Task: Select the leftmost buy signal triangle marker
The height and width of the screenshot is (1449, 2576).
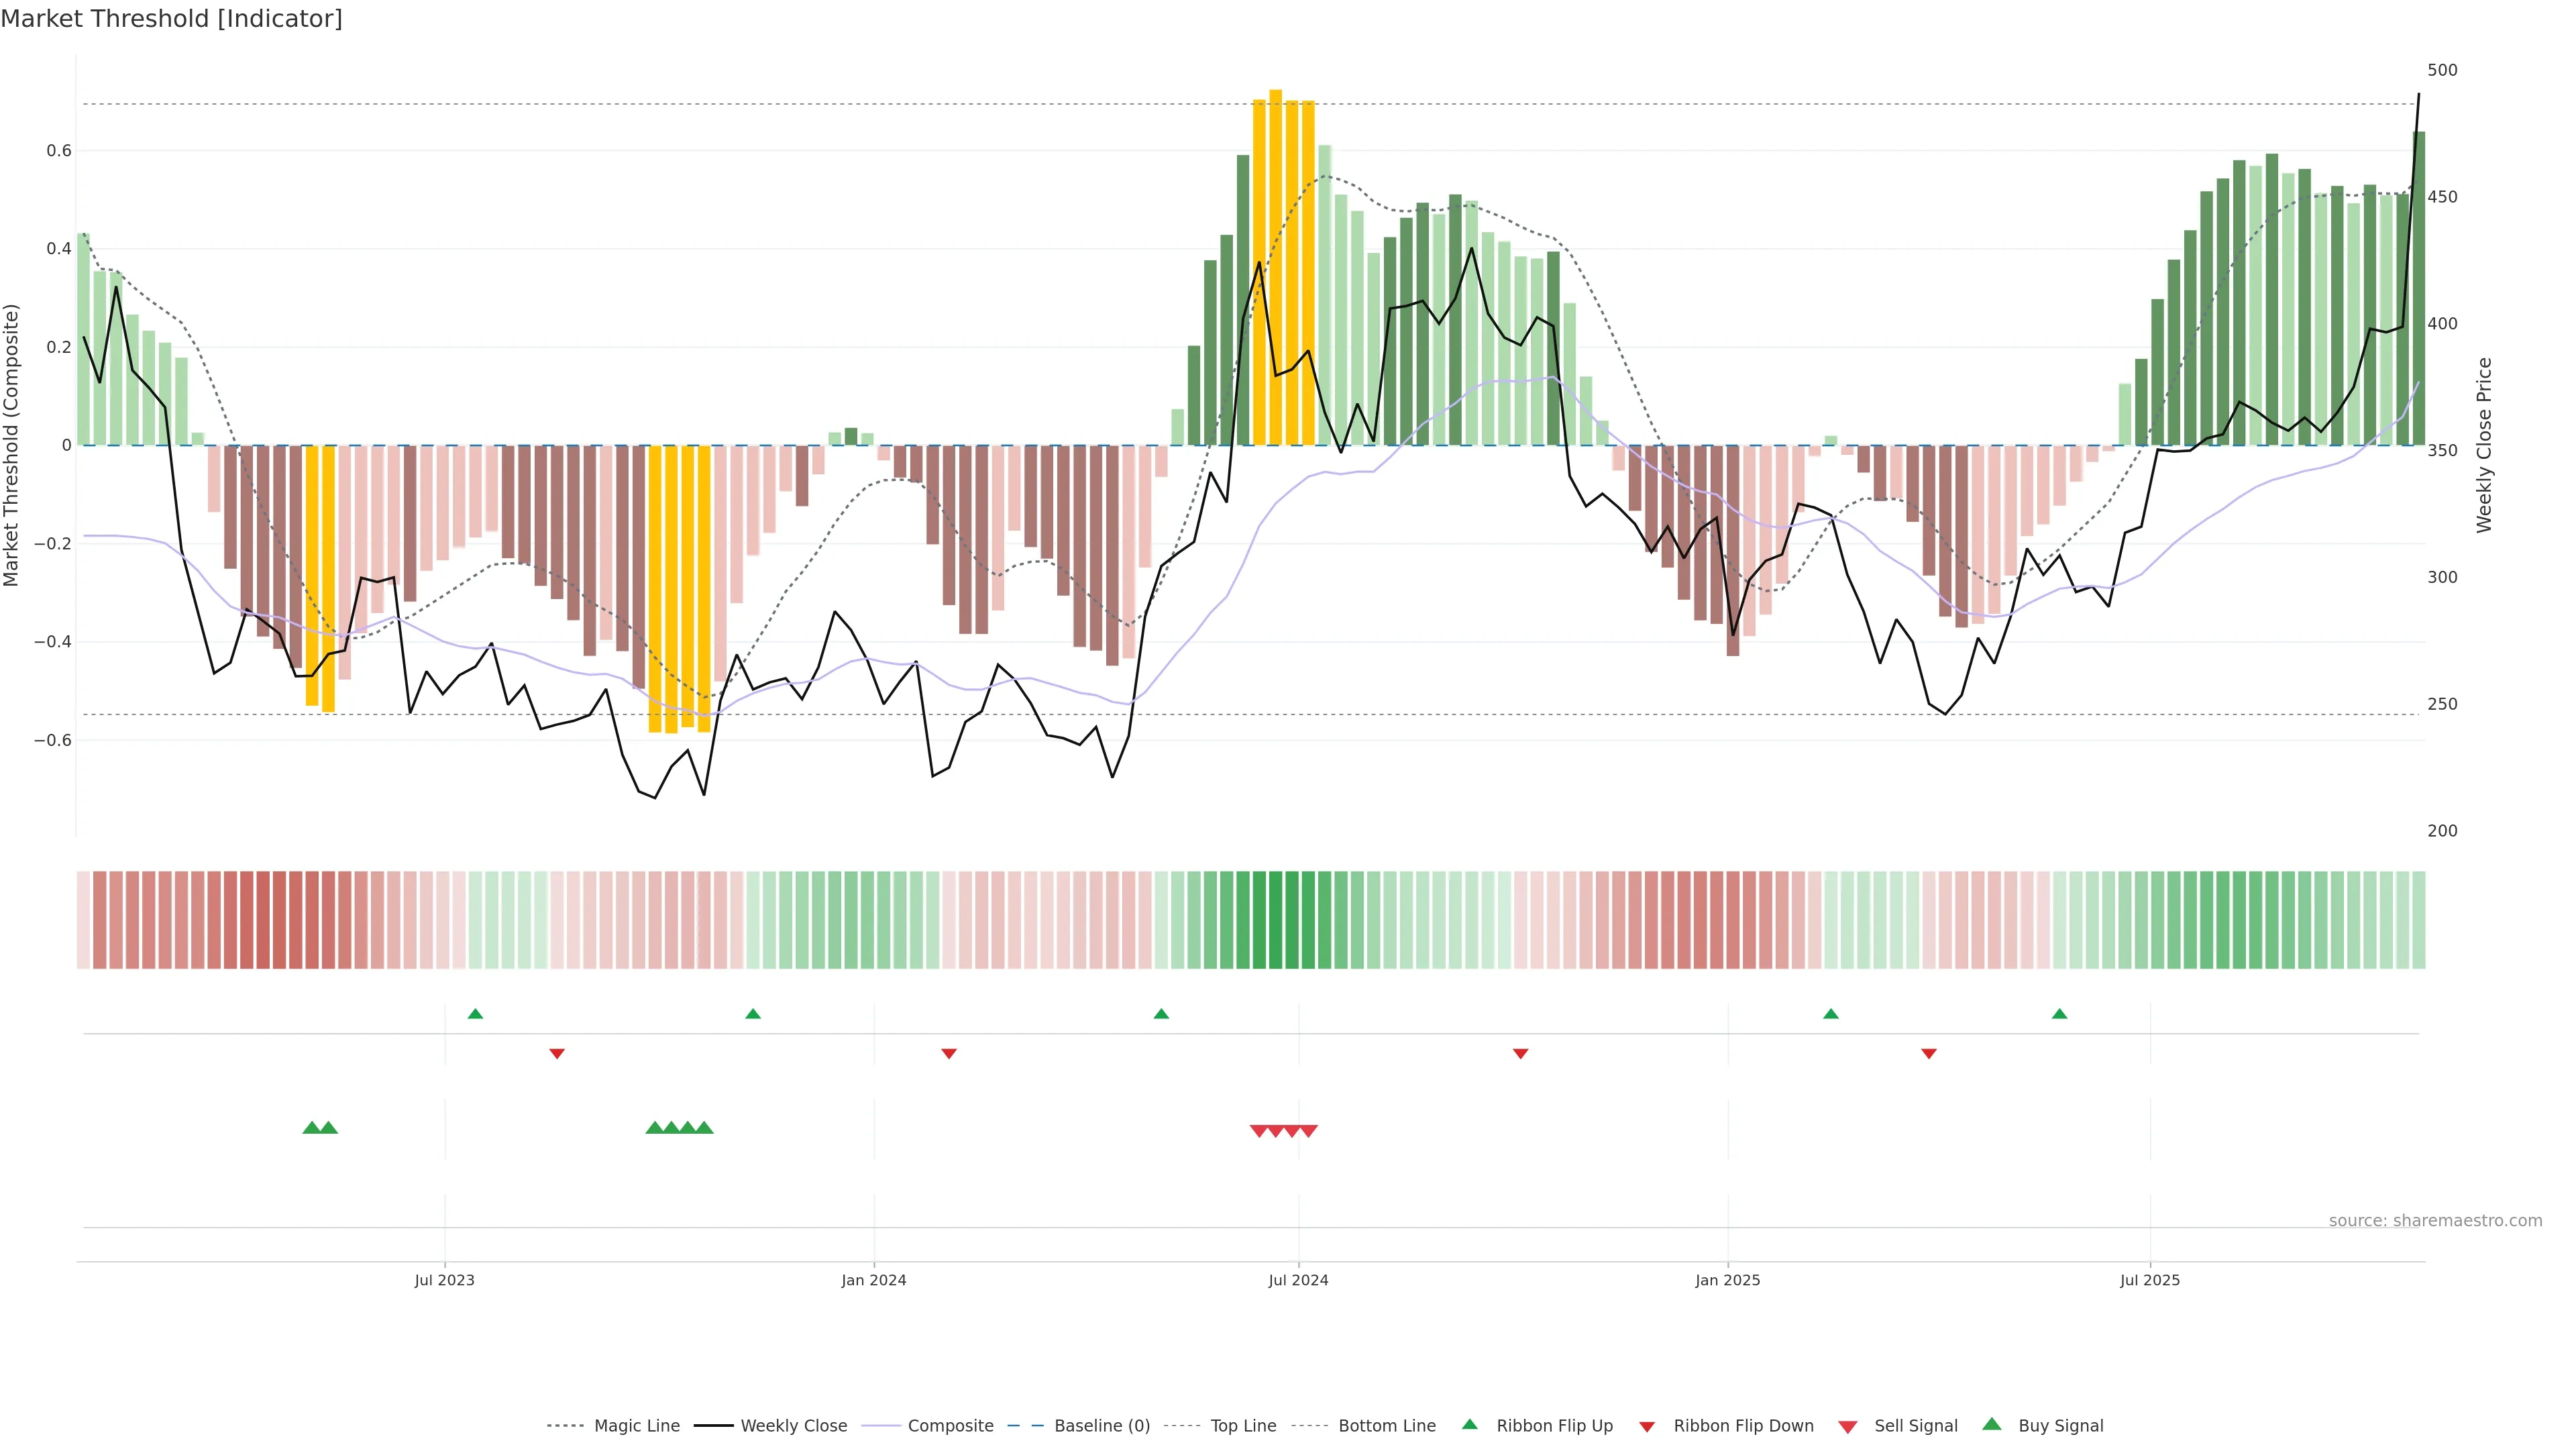Action: tap(312, 1128)
